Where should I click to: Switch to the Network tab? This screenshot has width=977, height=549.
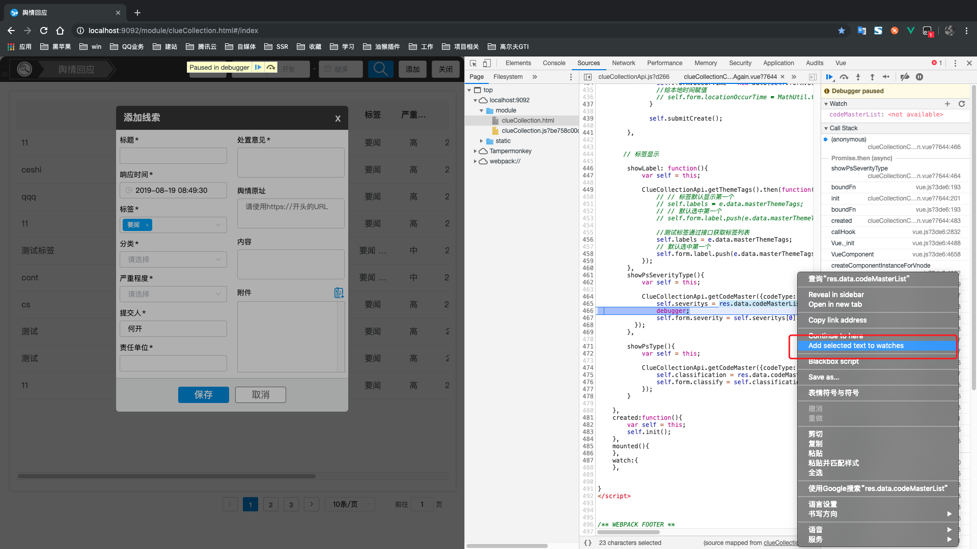tap(624, 63)
